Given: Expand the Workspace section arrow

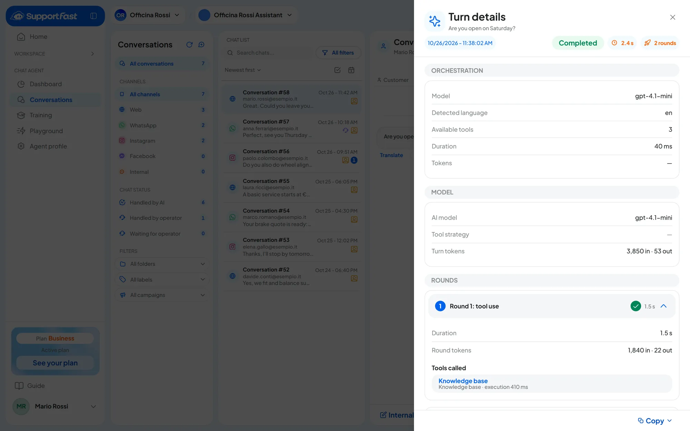Looking at the screenshot, I should [92, 54].
